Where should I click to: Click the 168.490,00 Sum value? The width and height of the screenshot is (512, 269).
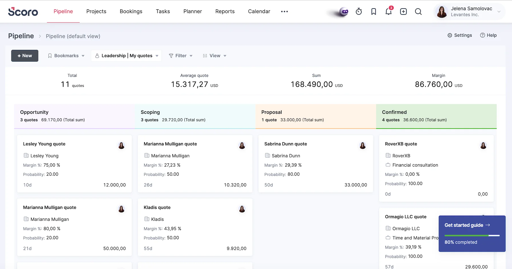pyautogui.click(x=312, y=84)
